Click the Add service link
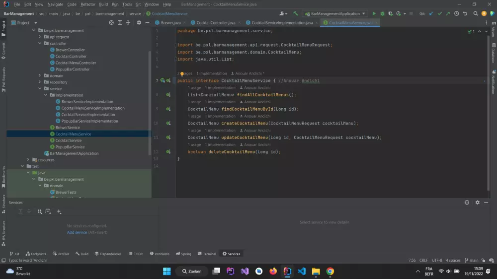 point(77,232)
